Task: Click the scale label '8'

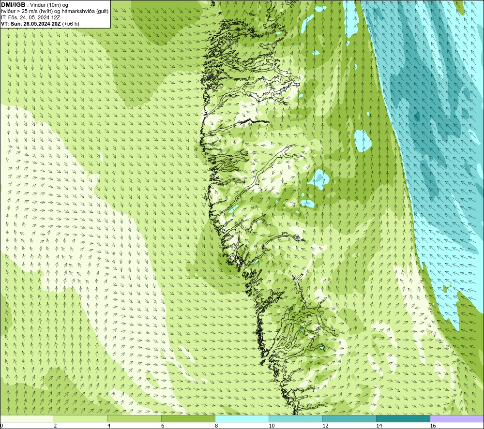Action: click(x=216, y=426)
